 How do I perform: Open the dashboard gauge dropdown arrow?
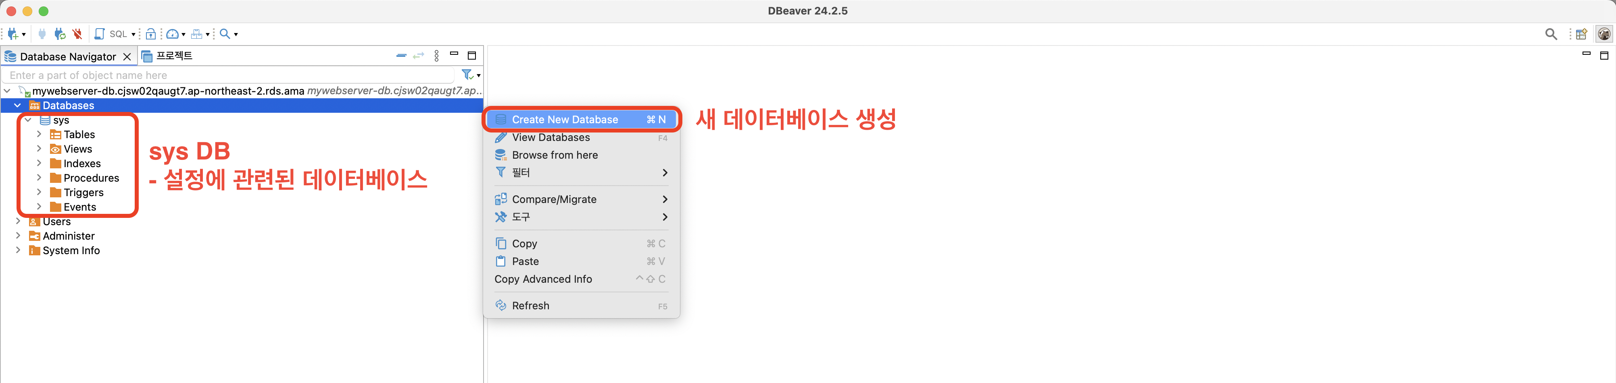coord(183,35)
